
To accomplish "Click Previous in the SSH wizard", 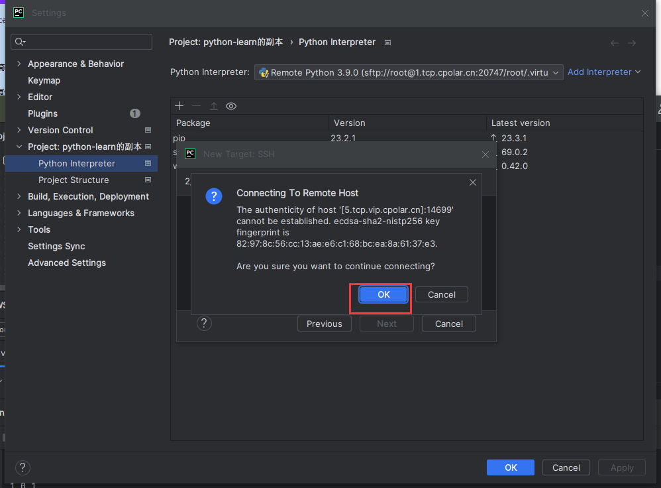I will pyautogui.click(x=325, y=324).
